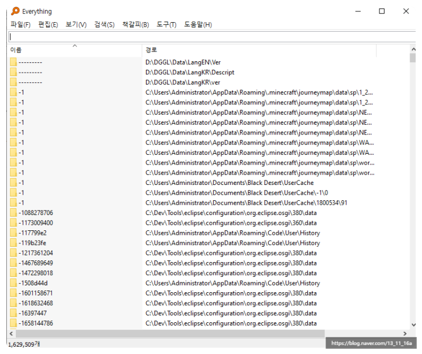Viewport: 422px width, 354px height.
Task: Click folder icon of -1618632468
Action: (x=14, y=303)
